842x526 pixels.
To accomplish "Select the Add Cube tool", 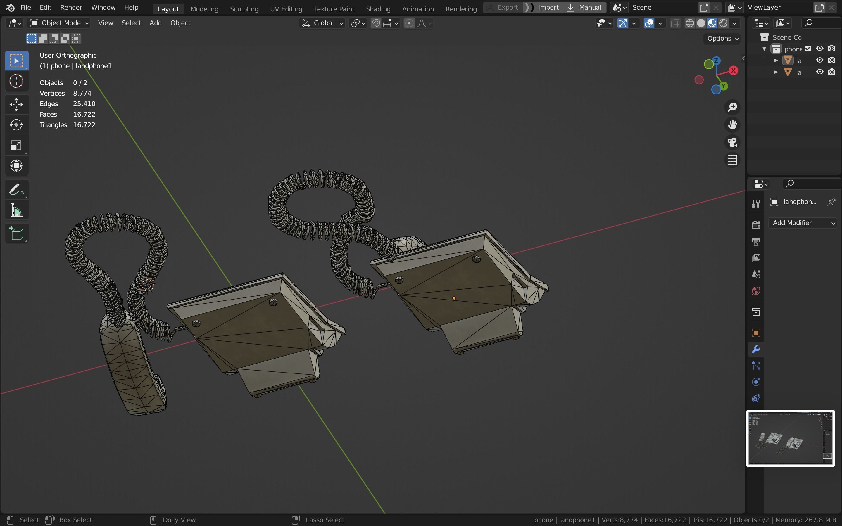I will click(16, 233).
